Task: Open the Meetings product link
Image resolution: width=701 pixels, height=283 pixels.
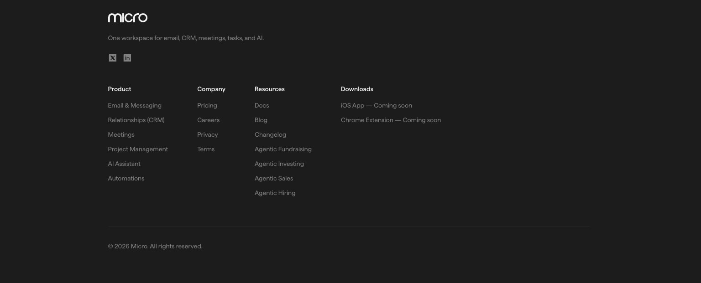Action: tap(121, 134)
